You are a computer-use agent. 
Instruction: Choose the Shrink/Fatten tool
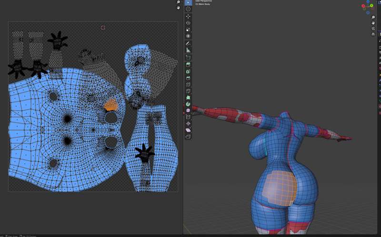188,124
